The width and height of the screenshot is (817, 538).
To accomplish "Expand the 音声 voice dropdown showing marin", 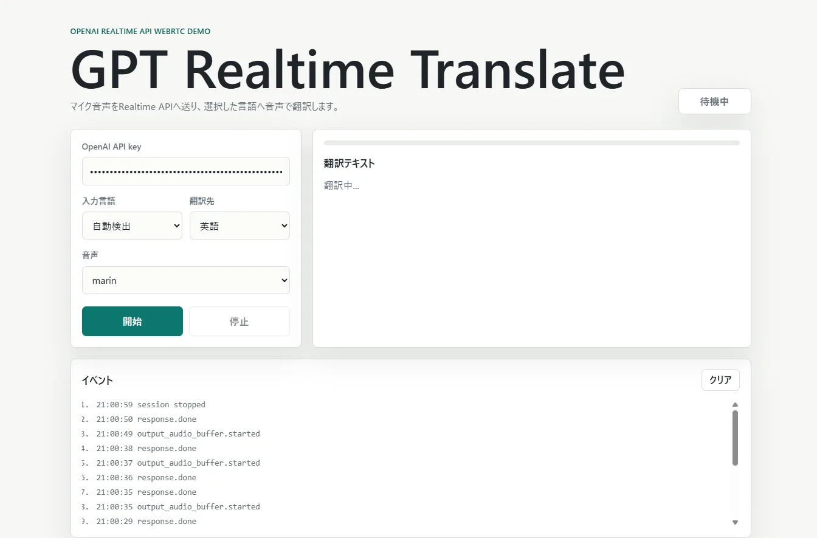I will click(186, 280).
